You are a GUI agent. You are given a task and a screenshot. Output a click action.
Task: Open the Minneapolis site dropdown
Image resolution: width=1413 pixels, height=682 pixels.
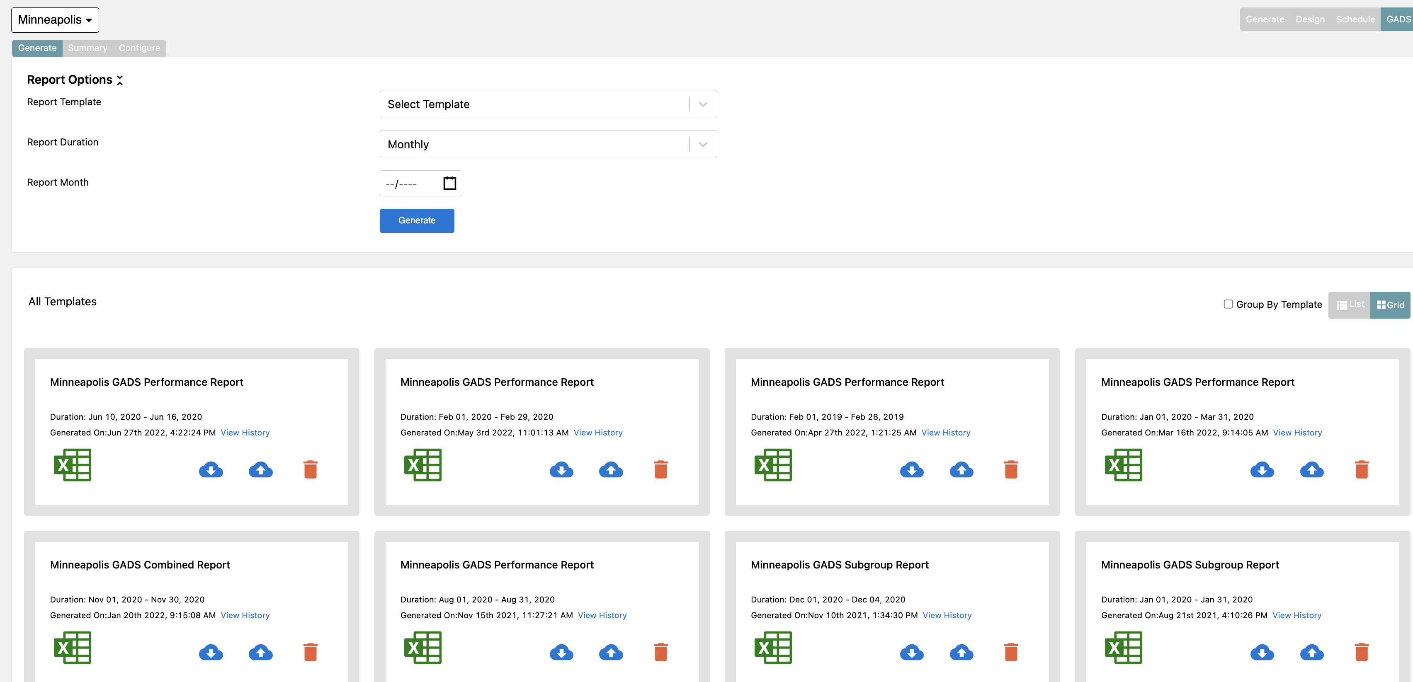point(55,20)
